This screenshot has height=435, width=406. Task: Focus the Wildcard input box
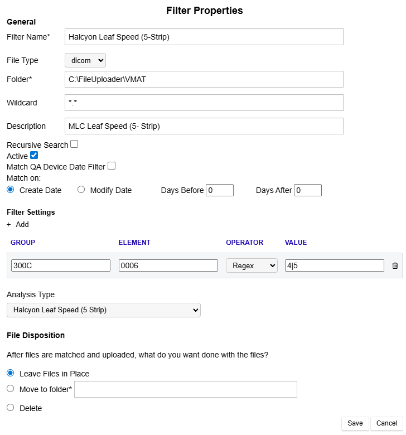[x=204, y=103]
